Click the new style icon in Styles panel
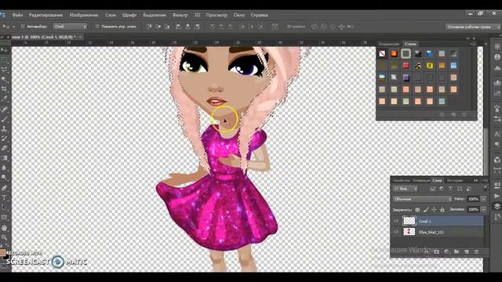The width and height of the screenshot is (502, 282). (x=453, y=114)
